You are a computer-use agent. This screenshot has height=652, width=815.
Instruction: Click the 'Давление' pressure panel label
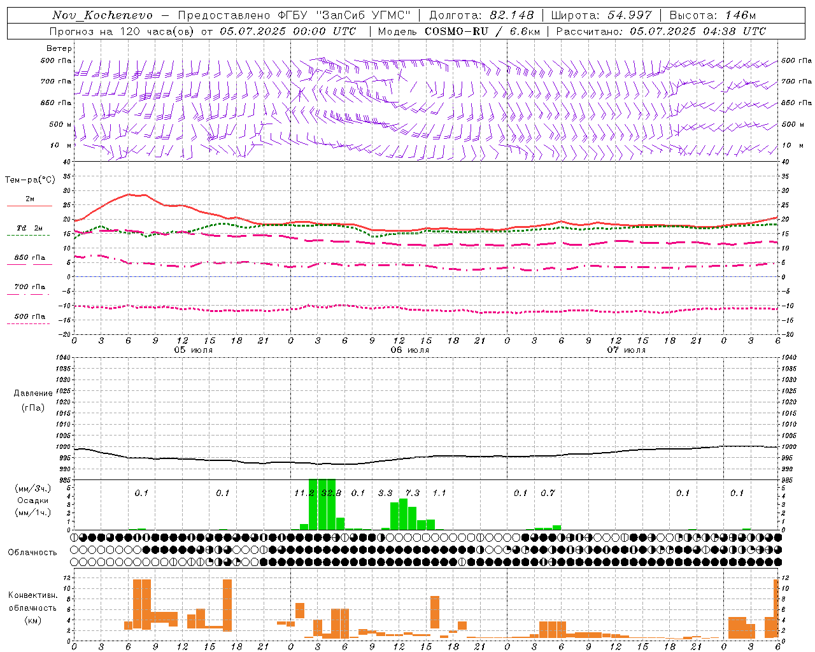(33, 393)
